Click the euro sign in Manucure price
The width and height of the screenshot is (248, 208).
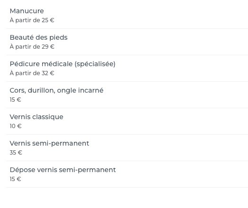52,20
